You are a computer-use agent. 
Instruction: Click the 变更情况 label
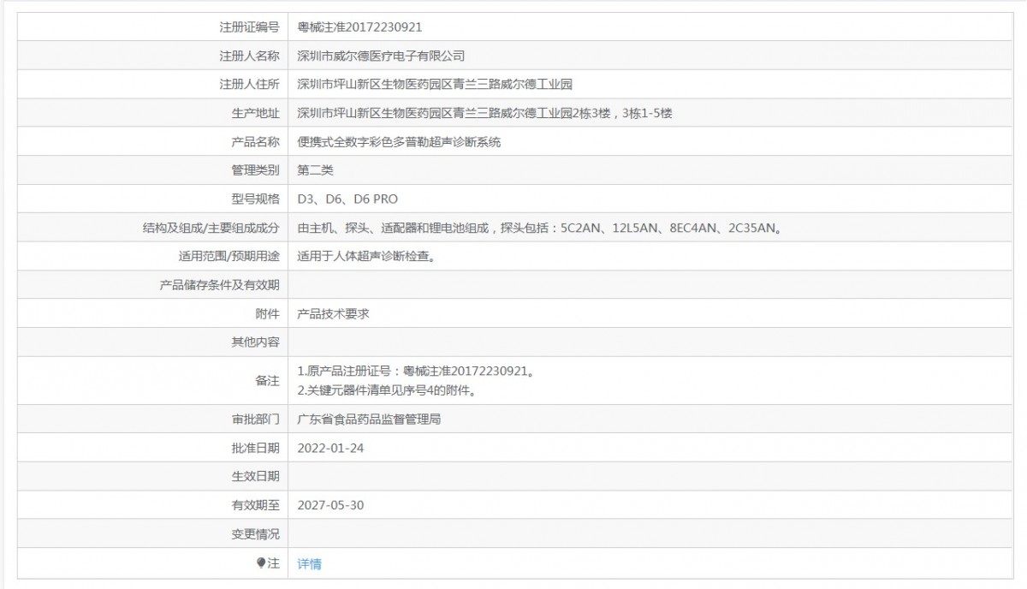[255, 534]
